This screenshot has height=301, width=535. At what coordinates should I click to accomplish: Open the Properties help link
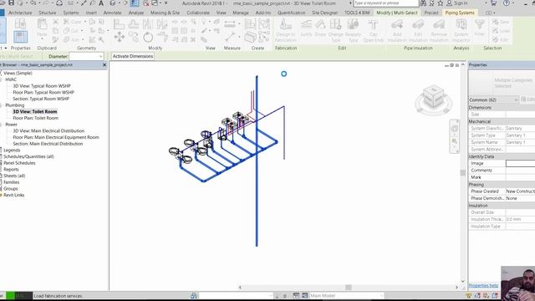483,285
